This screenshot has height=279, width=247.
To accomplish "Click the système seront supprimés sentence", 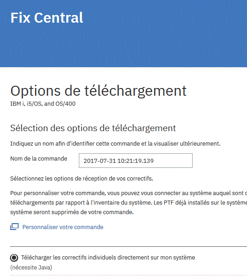I will pos(72,212).
